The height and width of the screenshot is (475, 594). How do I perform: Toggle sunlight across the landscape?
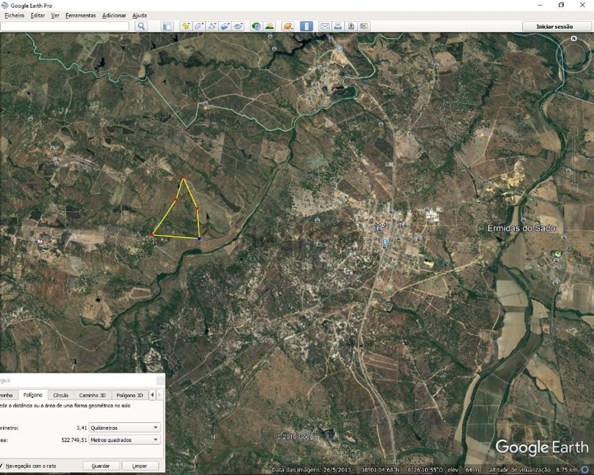pyautogui.click(x=269, y=27)
